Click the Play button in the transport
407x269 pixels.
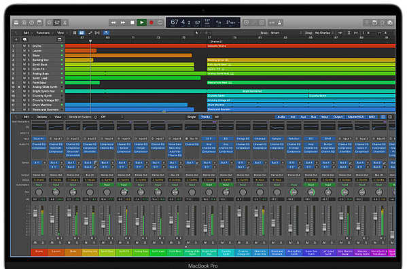pos(142,22)
